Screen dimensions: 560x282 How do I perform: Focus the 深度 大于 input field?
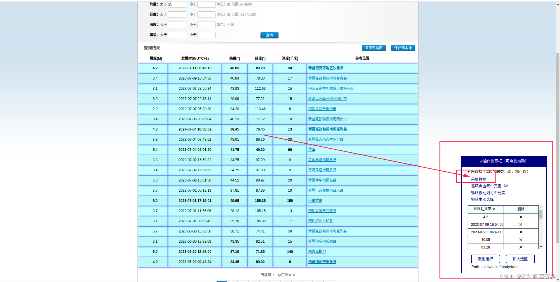(177, 25)
